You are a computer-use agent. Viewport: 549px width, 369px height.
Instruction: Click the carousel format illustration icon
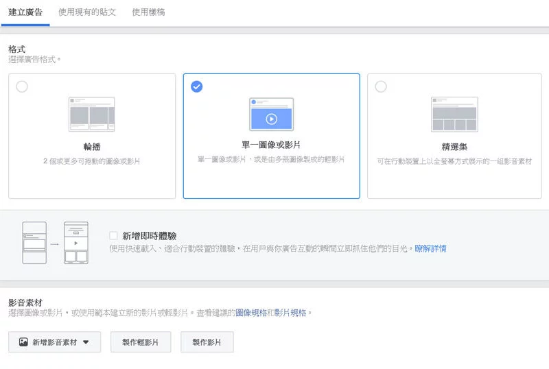click(92, 114)
